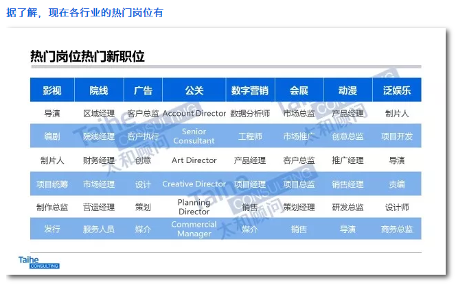Select the 数据分析师 cell
The height and width of the screenshot is (285, 456).
point(250,114)
